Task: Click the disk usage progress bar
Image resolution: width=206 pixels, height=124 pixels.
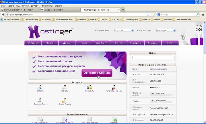Action: [161, 95]
